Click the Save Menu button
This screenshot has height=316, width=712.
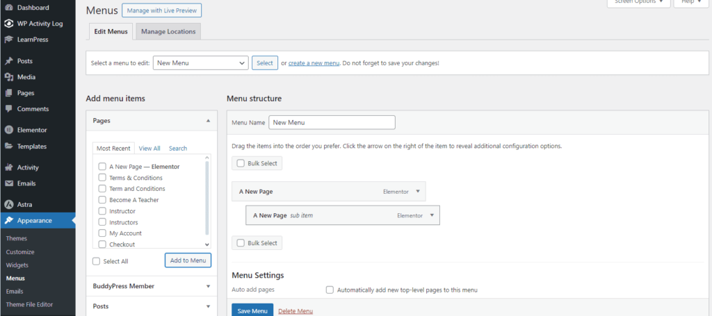(x=252, y=310)
